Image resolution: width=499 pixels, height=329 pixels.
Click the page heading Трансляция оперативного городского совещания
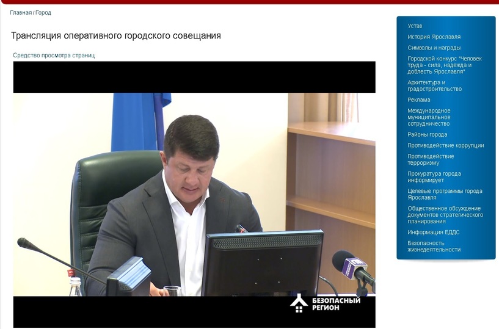click(x=116, y=35)
